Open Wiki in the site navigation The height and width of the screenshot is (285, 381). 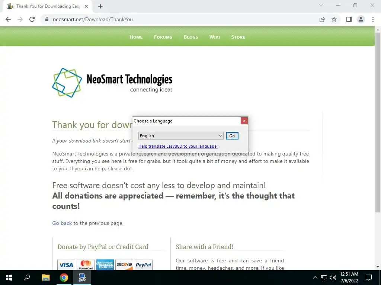(215, 37)
